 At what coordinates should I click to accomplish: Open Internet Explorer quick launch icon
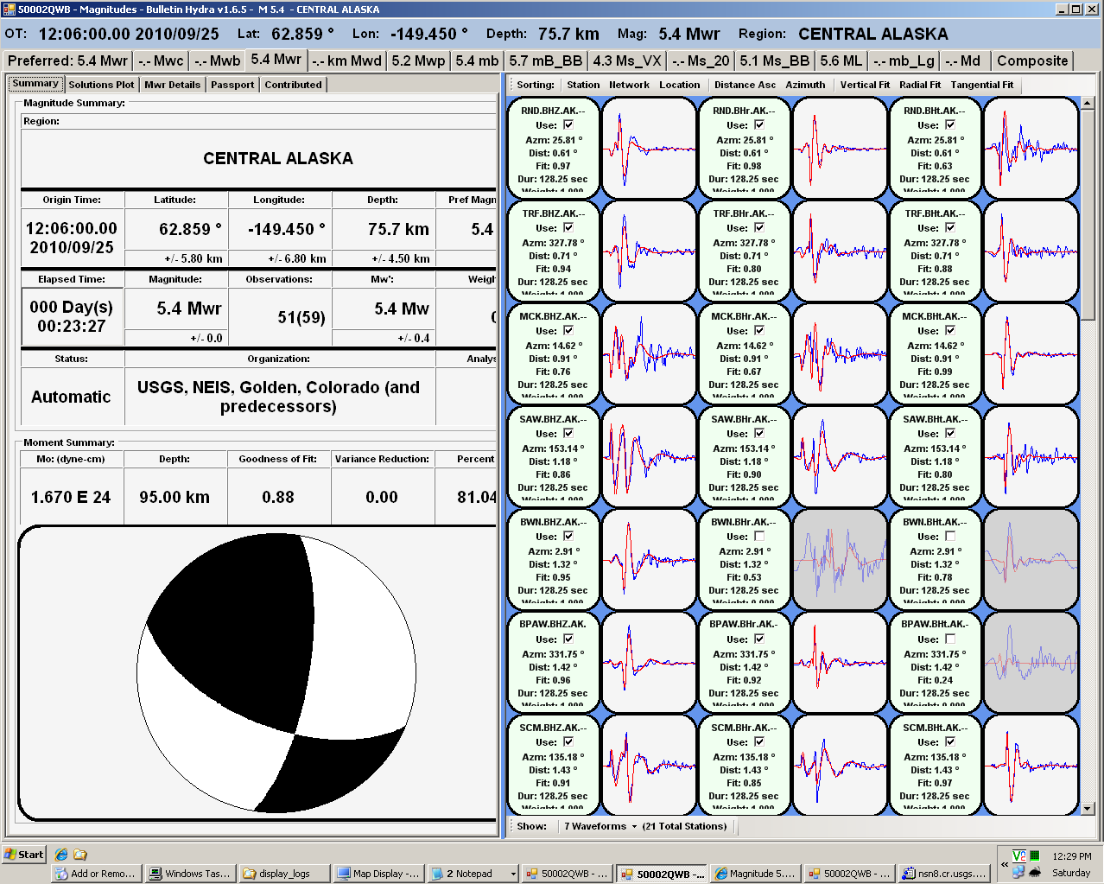(x=61, y=854)
